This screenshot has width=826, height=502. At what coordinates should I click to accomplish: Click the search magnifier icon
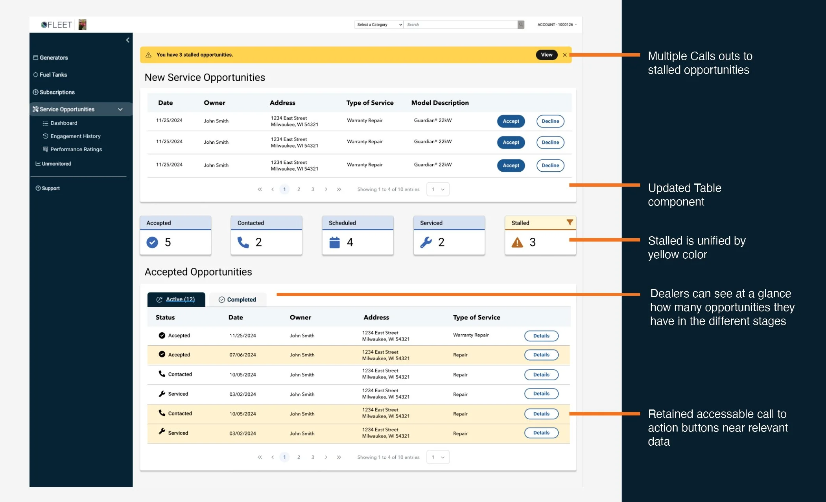tap(521, 24)
